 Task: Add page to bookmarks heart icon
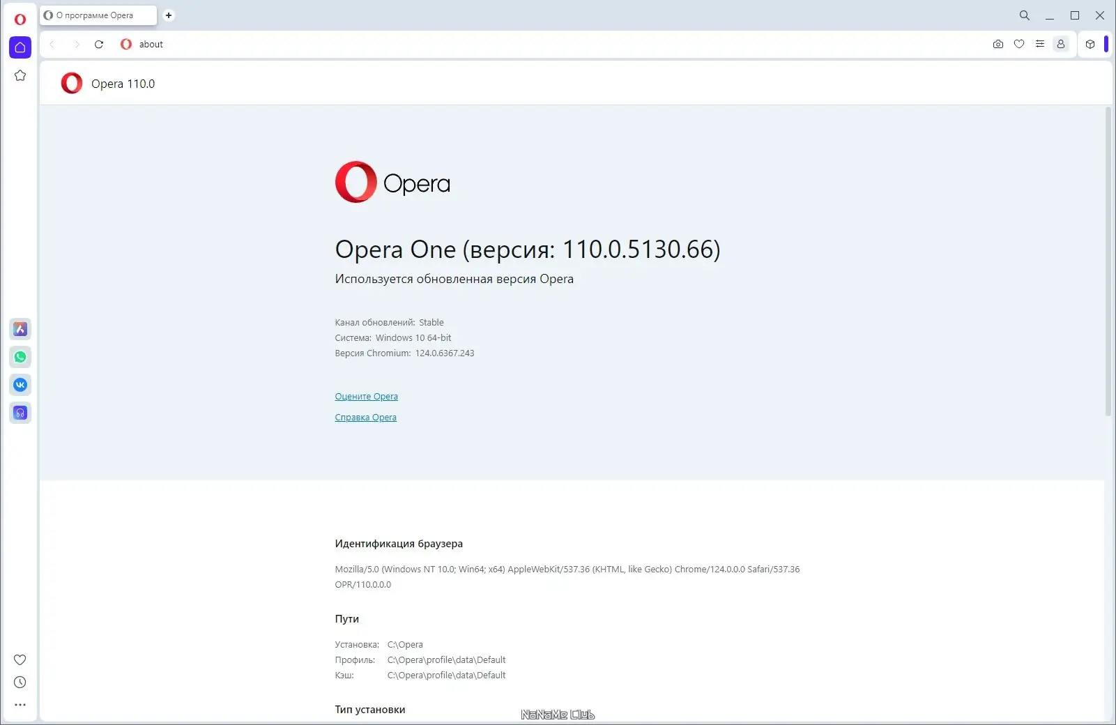tap(1019, 44)
